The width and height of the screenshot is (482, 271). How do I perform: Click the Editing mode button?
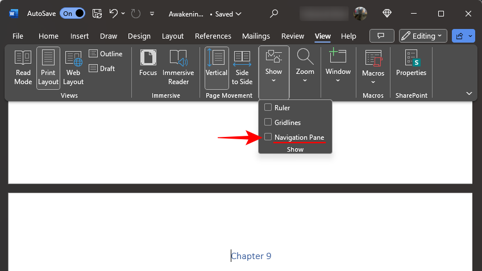coord(423,36)
